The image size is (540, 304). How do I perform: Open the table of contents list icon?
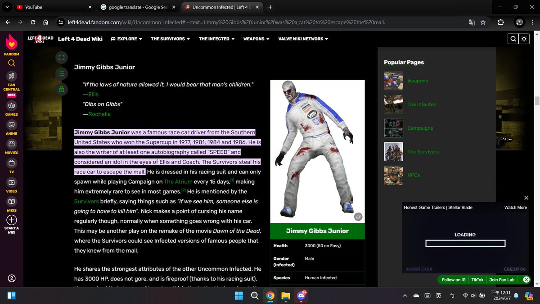pos(62,73)
